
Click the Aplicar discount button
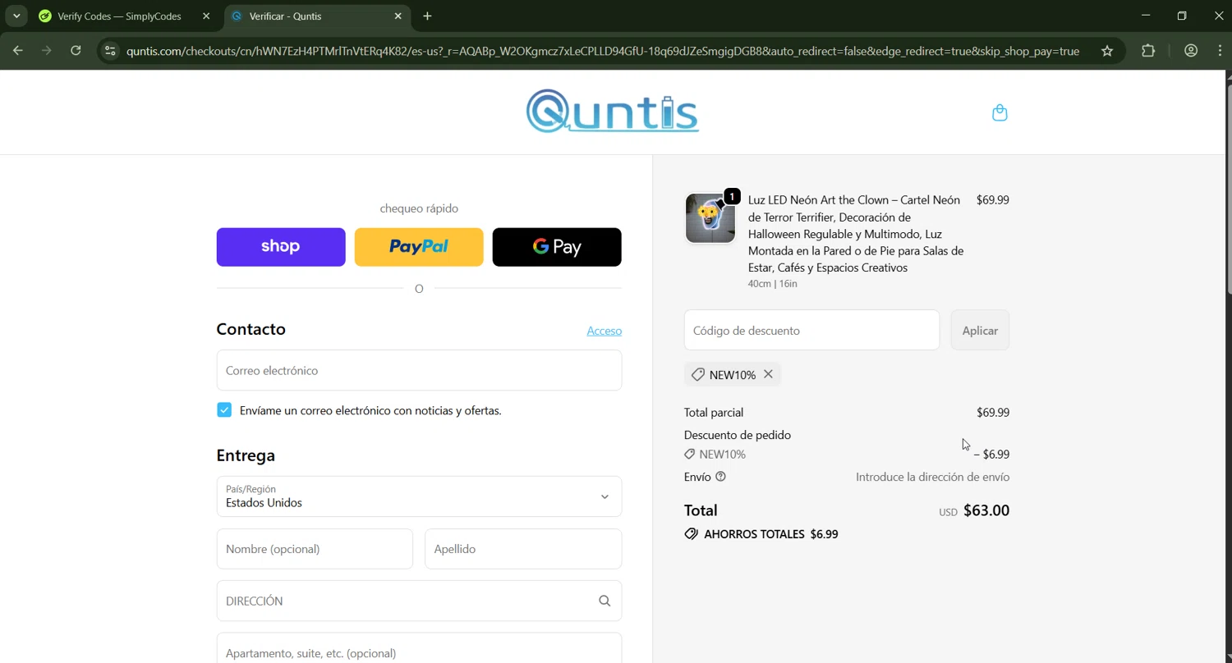pyautogui.click(x=980, y=330)
